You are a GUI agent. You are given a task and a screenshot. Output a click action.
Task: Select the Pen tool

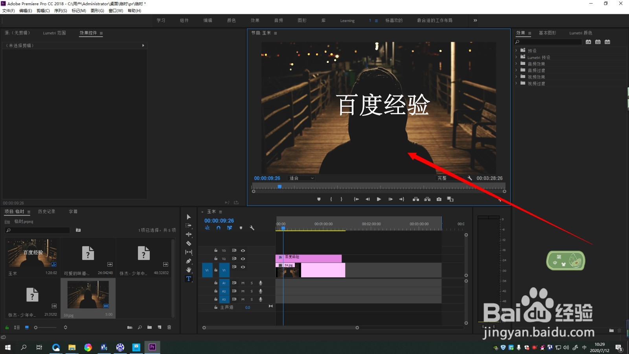pyautogui.click(x=189, y=261)
